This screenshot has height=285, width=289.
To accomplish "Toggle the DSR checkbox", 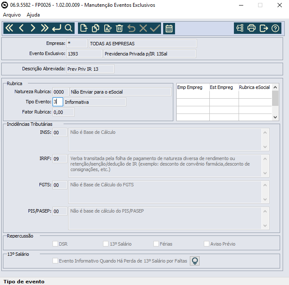I will 55,244.
